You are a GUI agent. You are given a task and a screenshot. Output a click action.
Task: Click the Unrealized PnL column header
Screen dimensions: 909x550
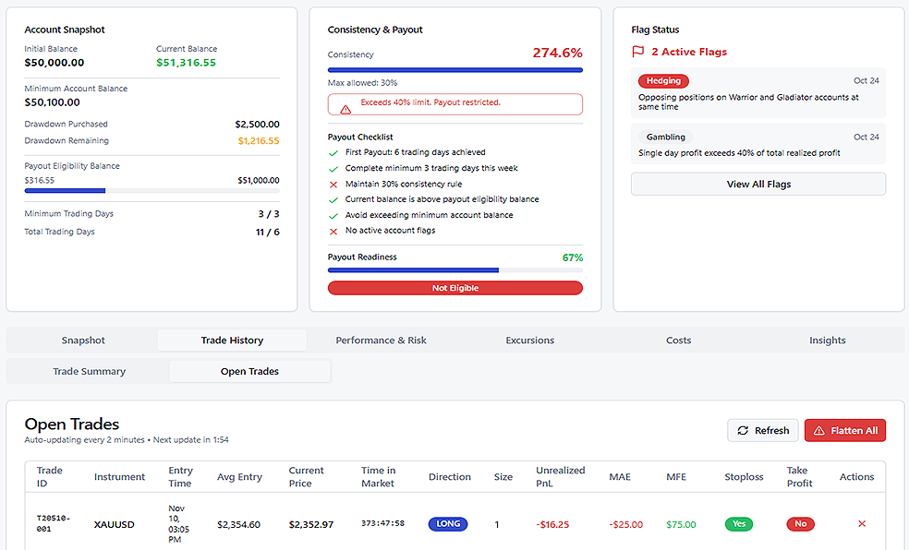[560, 477]
